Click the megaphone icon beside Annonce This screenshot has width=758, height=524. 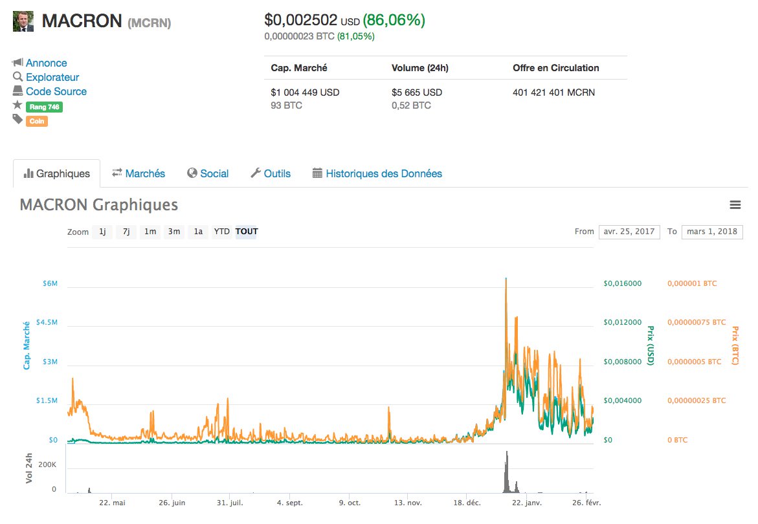click(x=17, y=63)
